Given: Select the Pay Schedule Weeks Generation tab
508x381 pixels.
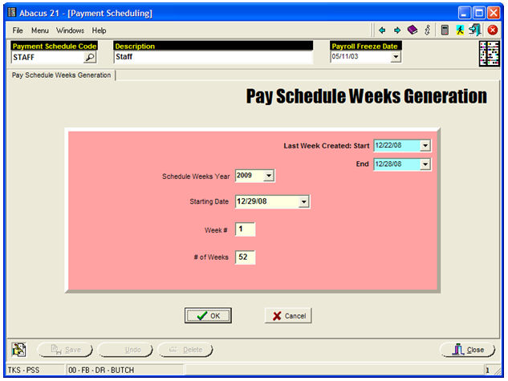Looking at the screenshot, I should point(61,75).
